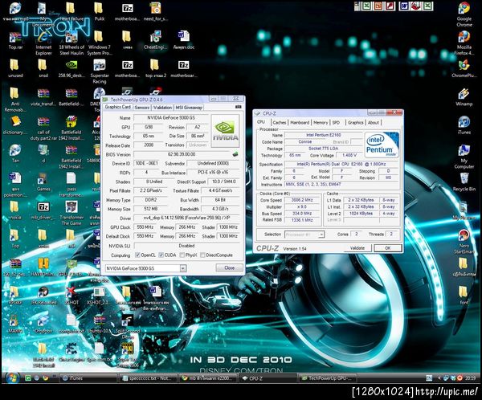Open the My Computer desktop icon
This screenshot has width=482, height=400.
pos(464,157)
